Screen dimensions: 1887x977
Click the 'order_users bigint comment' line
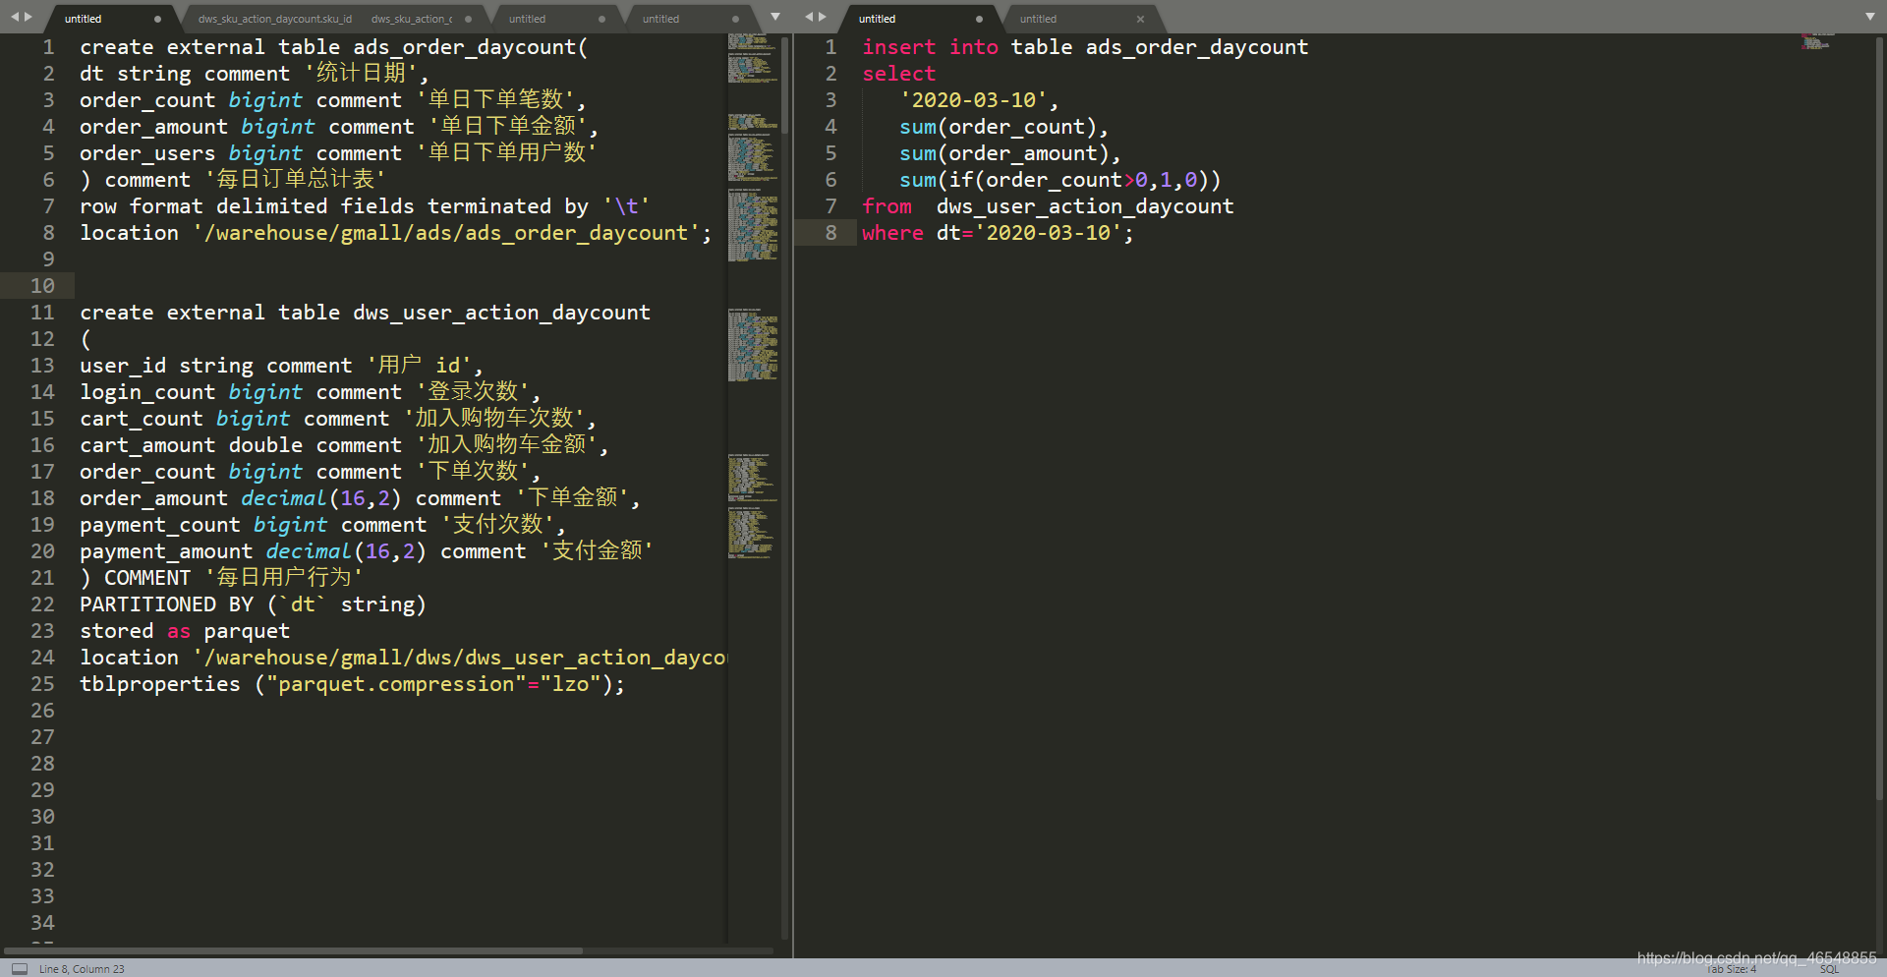[x=338, y=153]
